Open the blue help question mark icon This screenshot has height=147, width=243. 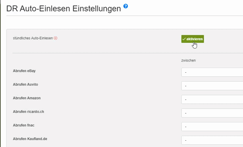click(x=125, y=6)
